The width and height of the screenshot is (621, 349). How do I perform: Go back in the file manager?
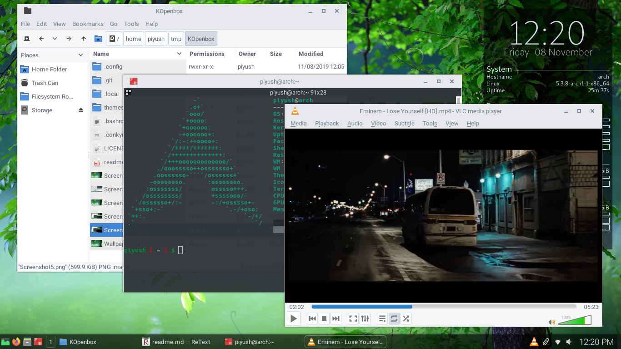pyautogui.click(x=41, y=39)
